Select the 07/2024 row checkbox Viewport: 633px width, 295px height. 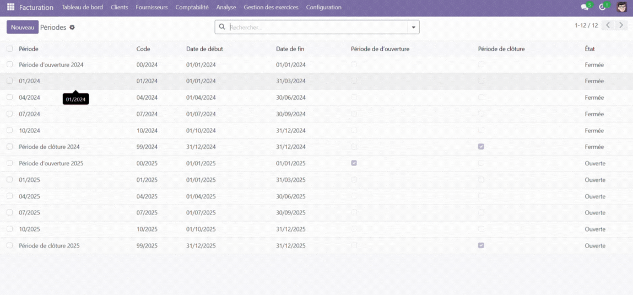[x=10, y=114]
